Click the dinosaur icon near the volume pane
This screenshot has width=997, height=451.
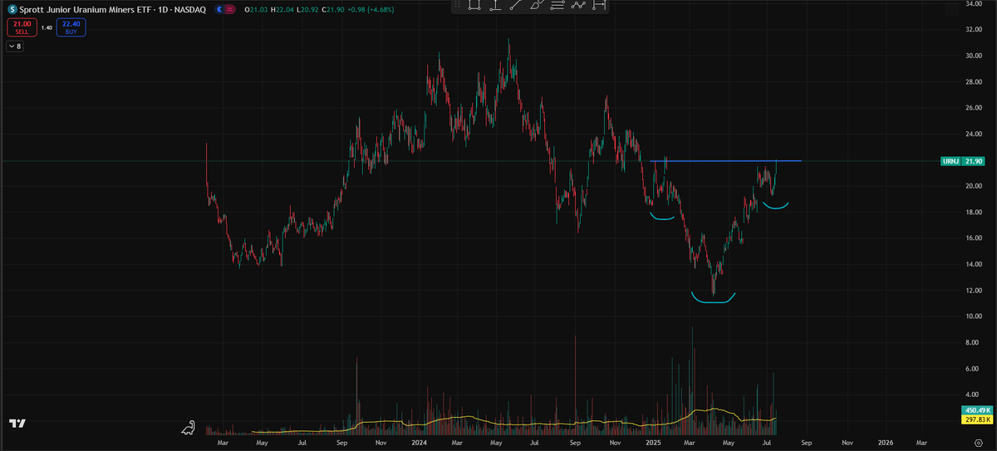pos(189,428)
